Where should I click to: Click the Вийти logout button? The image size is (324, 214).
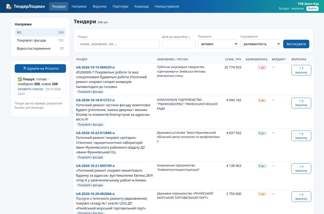(312, 9)
